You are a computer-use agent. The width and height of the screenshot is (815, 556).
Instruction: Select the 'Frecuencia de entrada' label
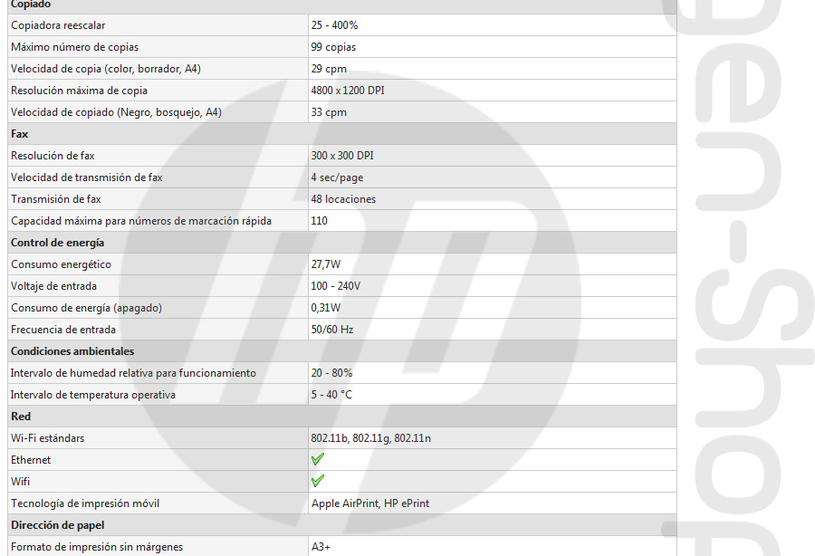63,330
